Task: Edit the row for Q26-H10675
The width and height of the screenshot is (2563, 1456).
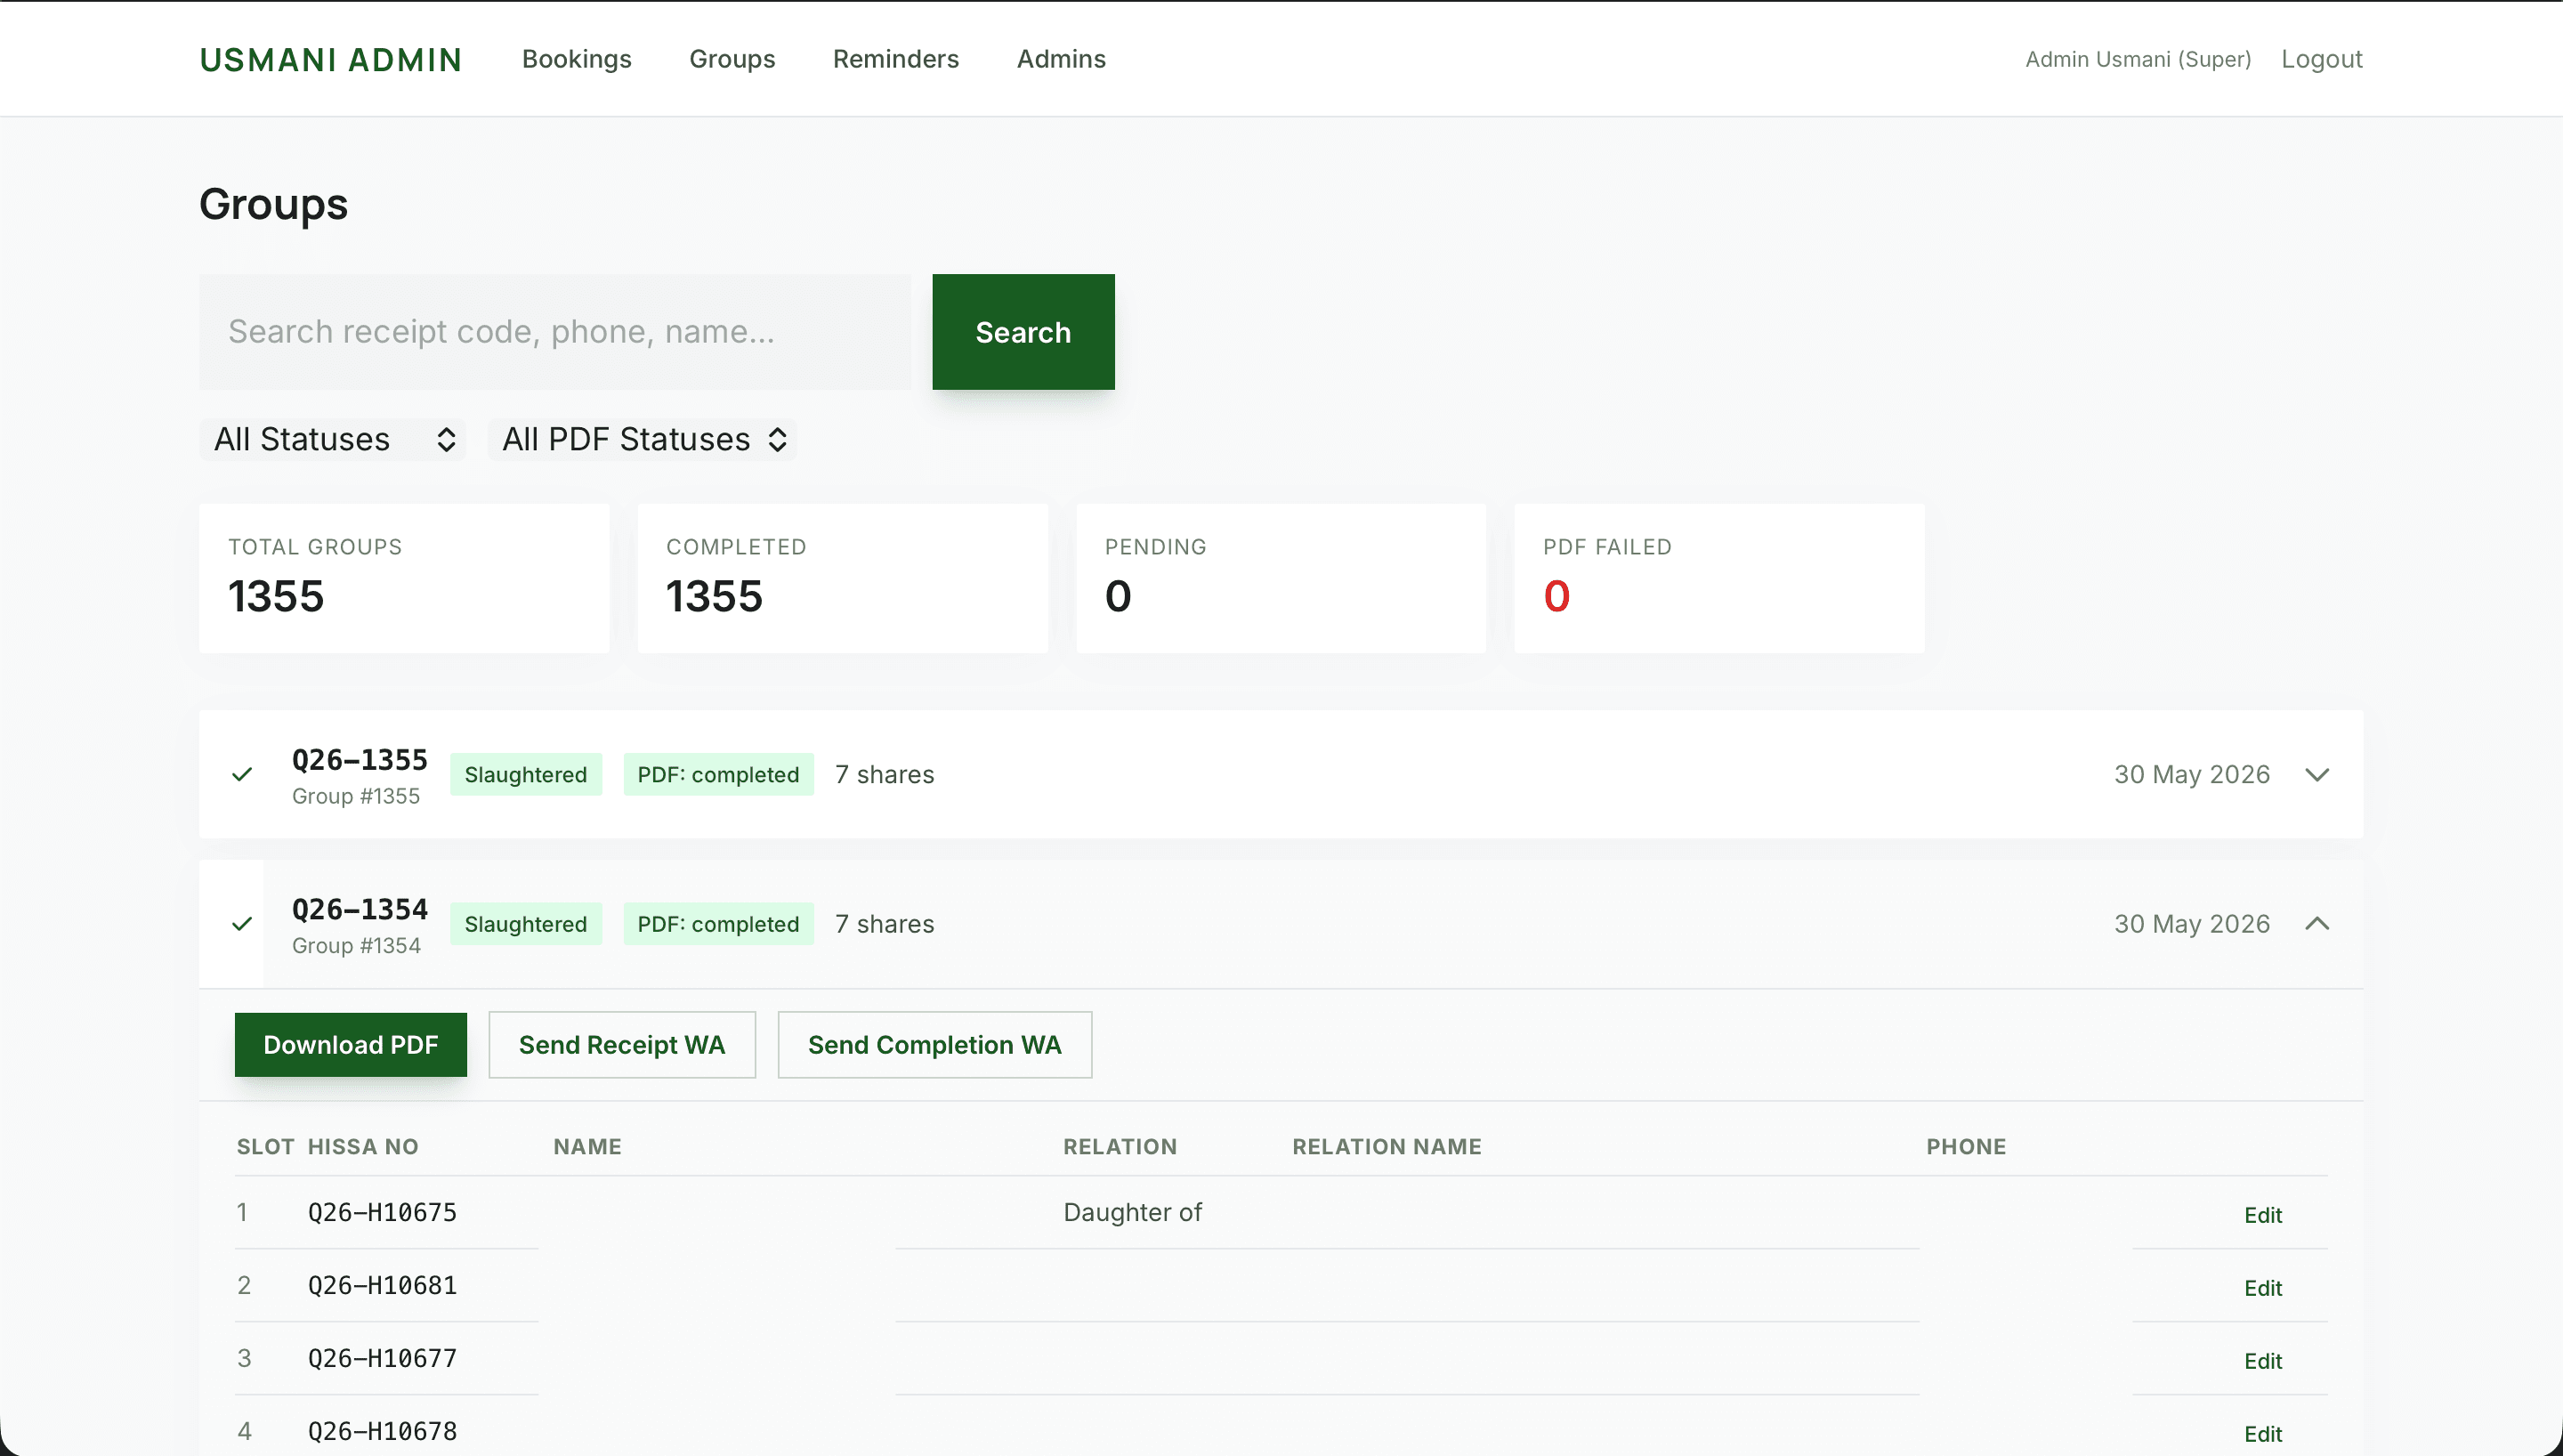Action: (2263, 1215)
